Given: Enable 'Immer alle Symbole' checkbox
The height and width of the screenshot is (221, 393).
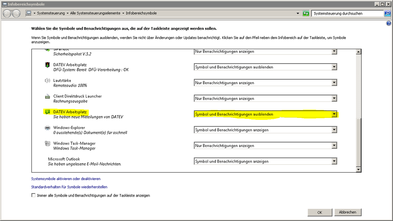Looking at the screenshot, I should click(33, 195).
